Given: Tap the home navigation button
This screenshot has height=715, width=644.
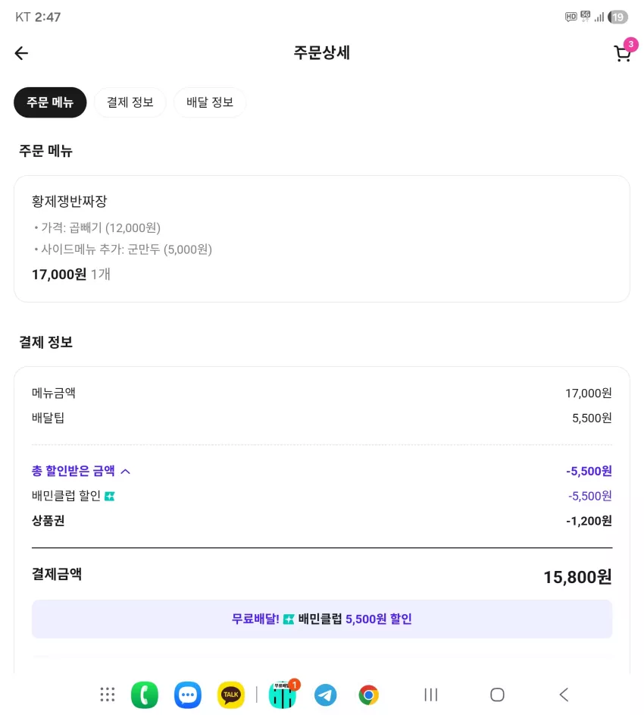Looking at the screenshot, I should (497, 695).
